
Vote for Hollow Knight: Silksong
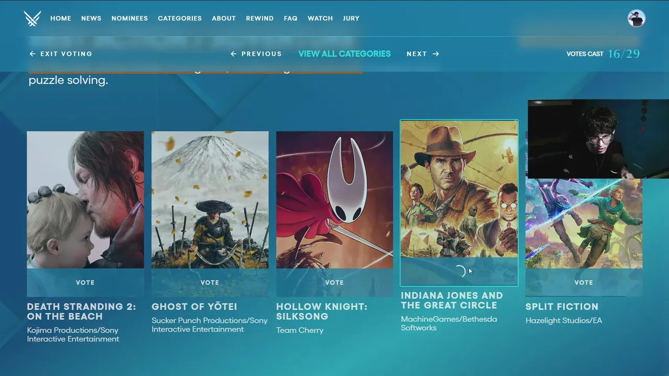(x=334, y=283)
